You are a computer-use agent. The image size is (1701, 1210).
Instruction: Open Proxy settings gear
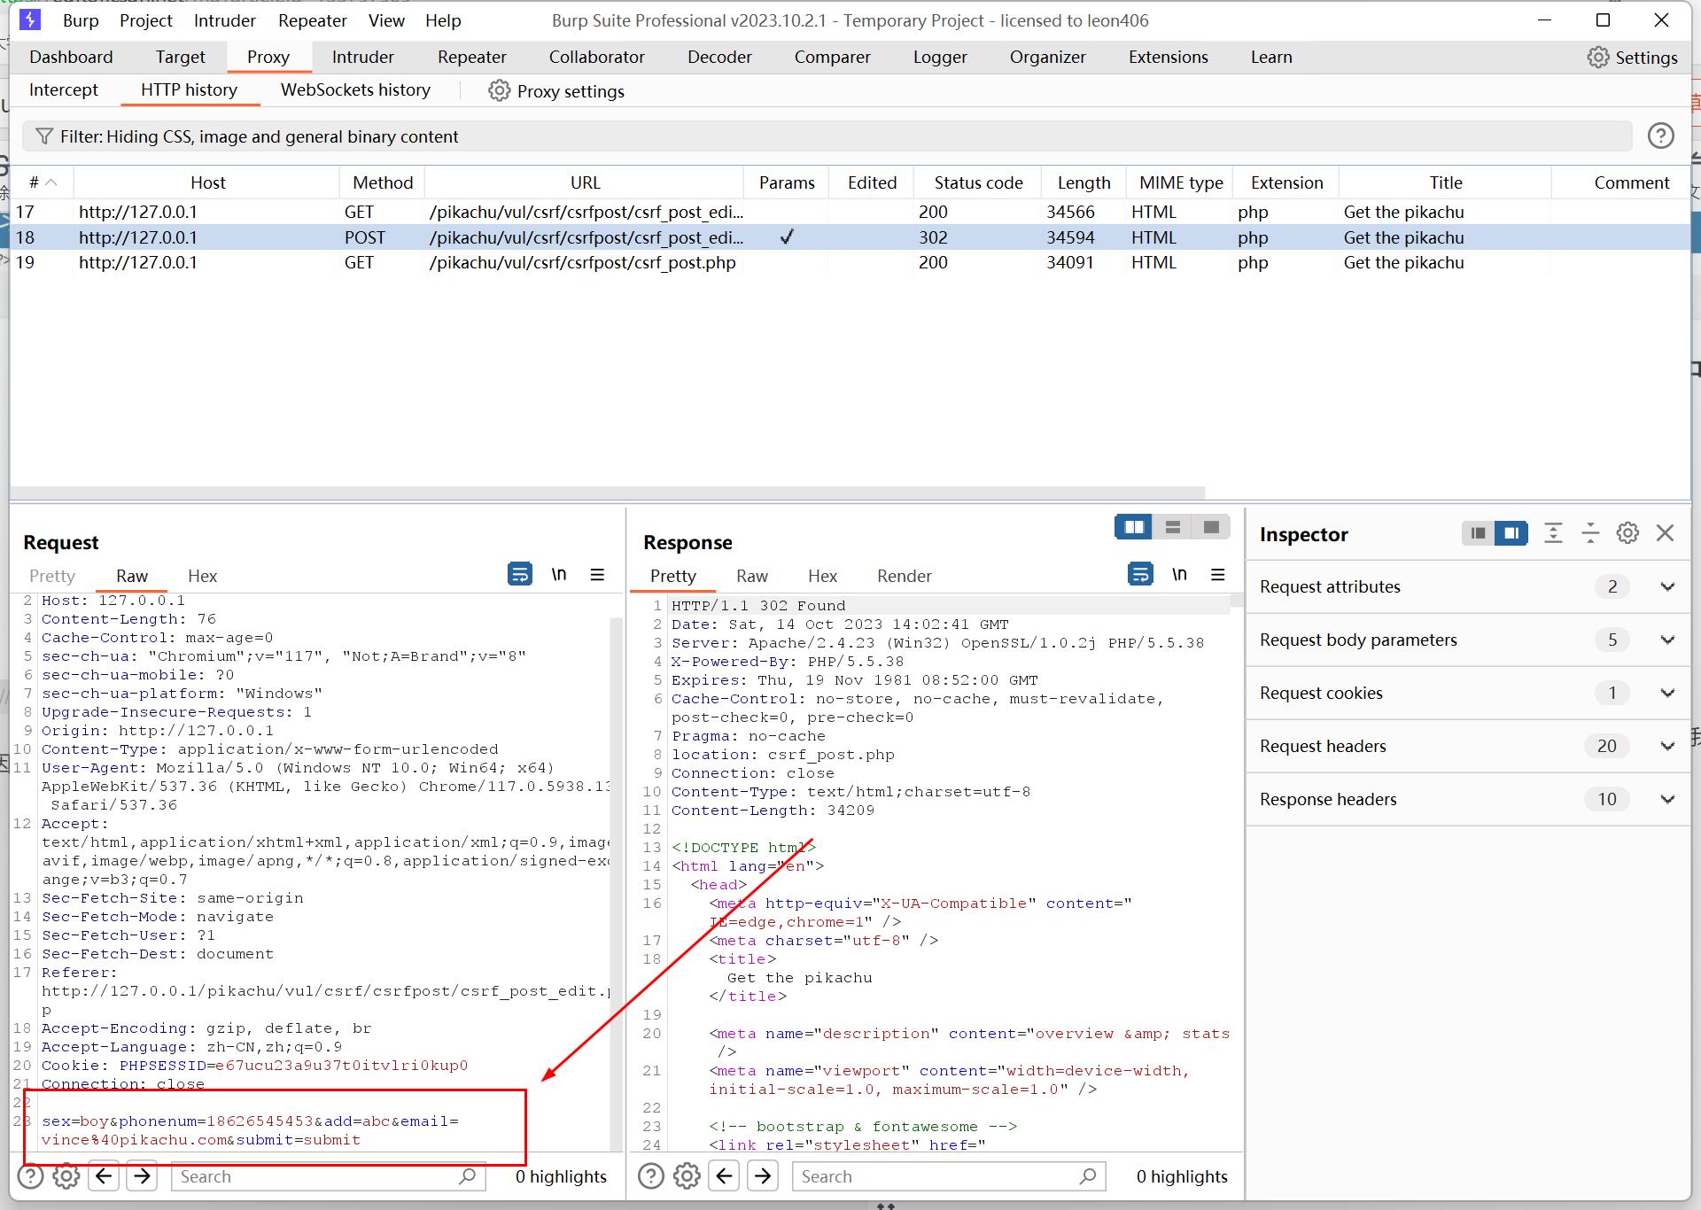tap(499, 91)
